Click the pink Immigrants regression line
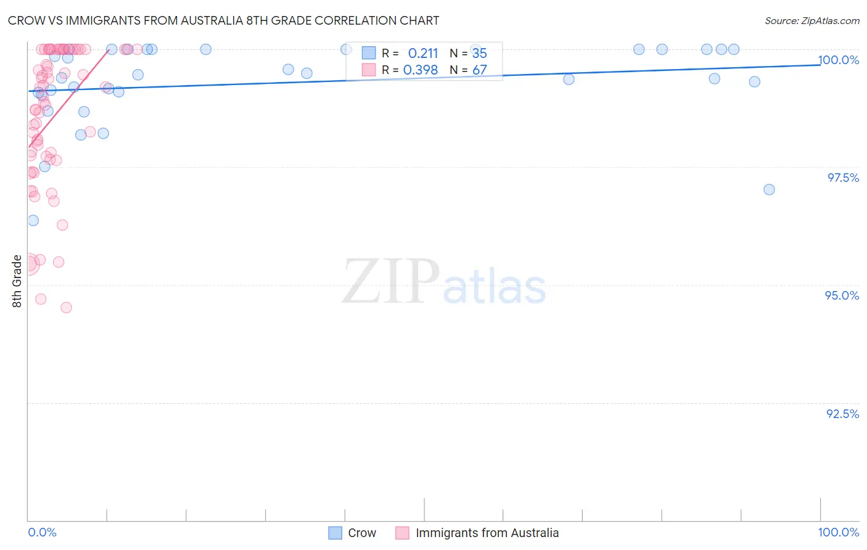This screenshot has height=550, width=867. (x=68, y=98)
